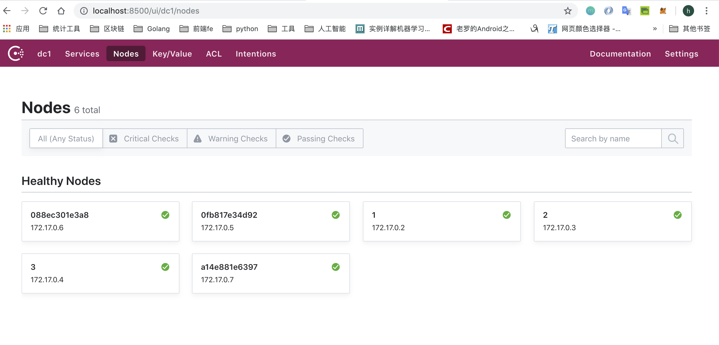Expand hidden bookmarks overflow chevron
This screenshot has width=719, height=345.
point(655,29)
